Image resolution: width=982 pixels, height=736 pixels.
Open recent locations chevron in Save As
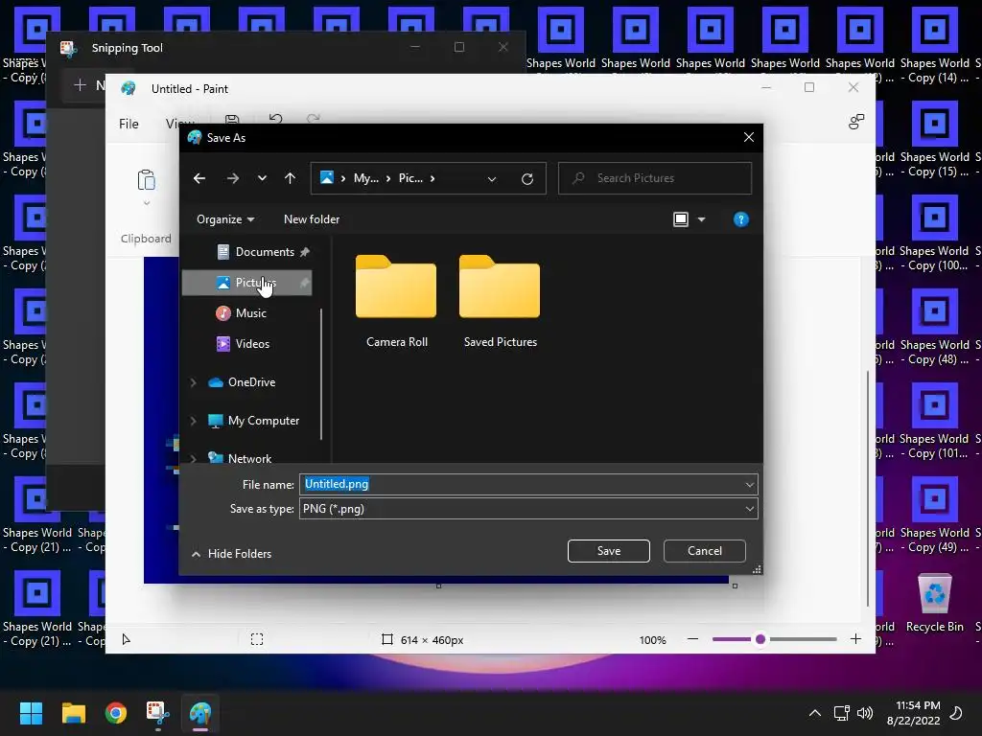point(262,178)
